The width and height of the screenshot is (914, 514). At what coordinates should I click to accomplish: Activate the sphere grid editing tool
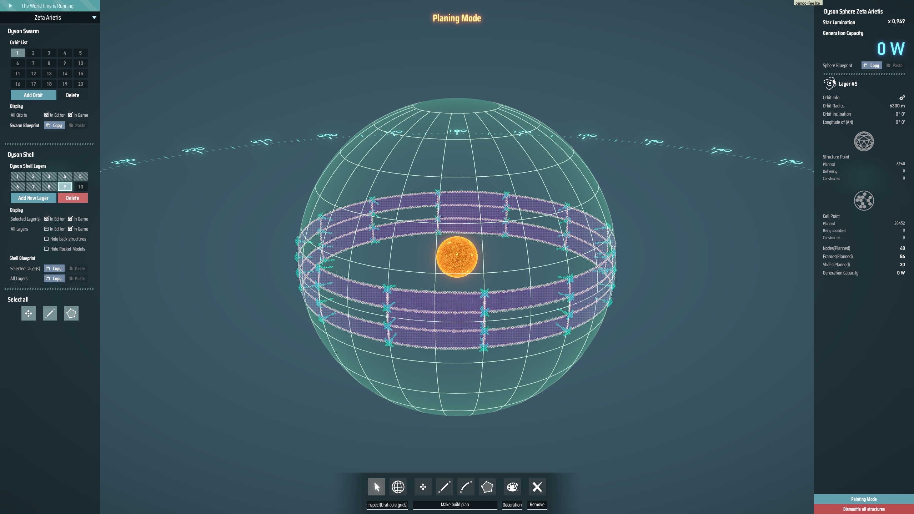(x=398, y=487)
